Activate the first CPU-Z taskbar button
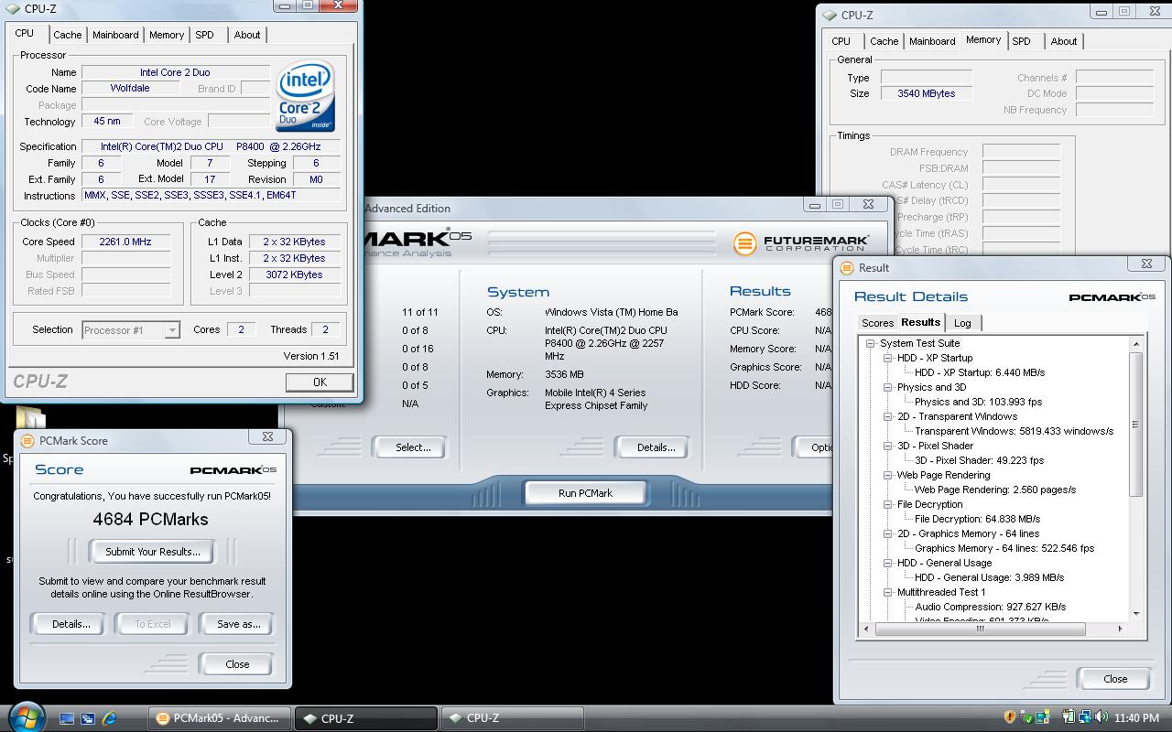 pyautogui.click(x=366, y=718)
